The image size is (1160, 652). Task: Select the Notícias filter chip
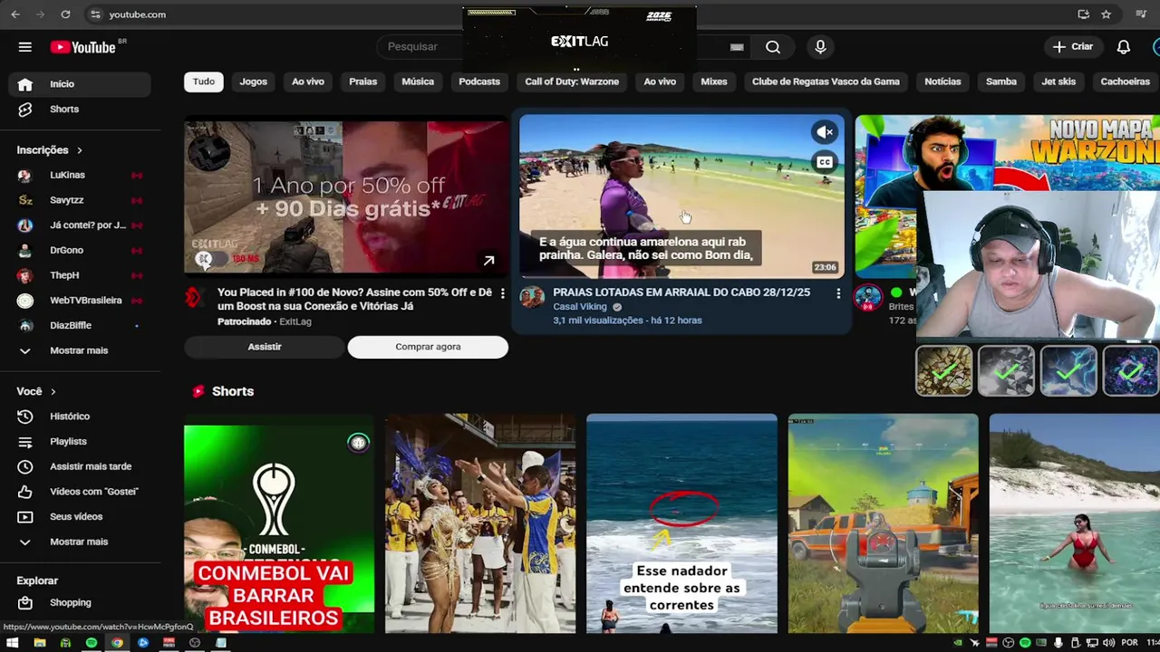[x=942, y=81]
